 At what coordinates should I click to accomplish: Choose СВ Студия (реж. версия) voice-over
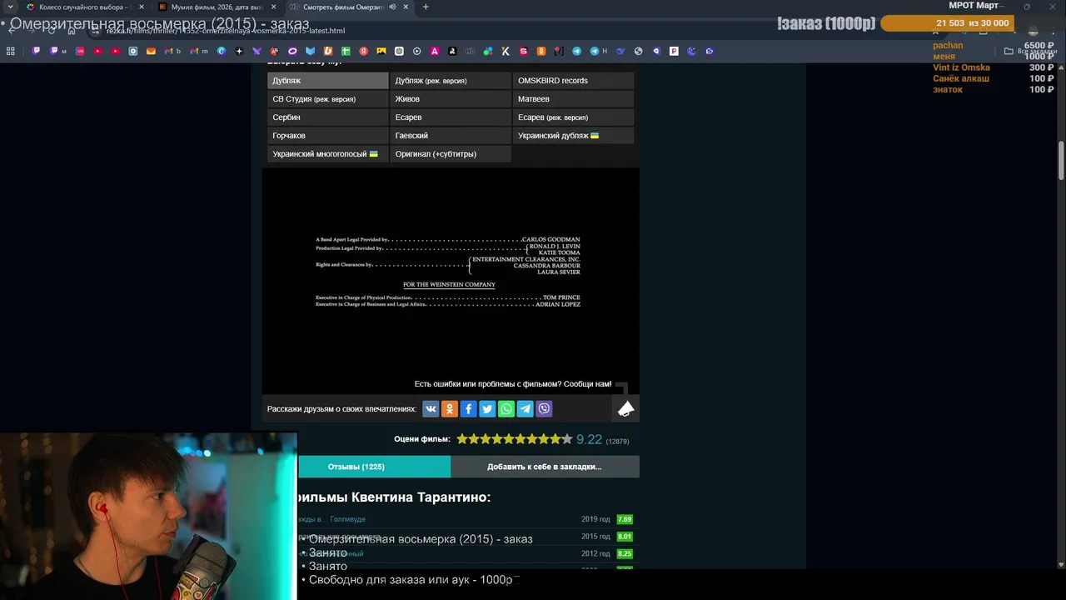pyautogui.click(x=327, y=99)
